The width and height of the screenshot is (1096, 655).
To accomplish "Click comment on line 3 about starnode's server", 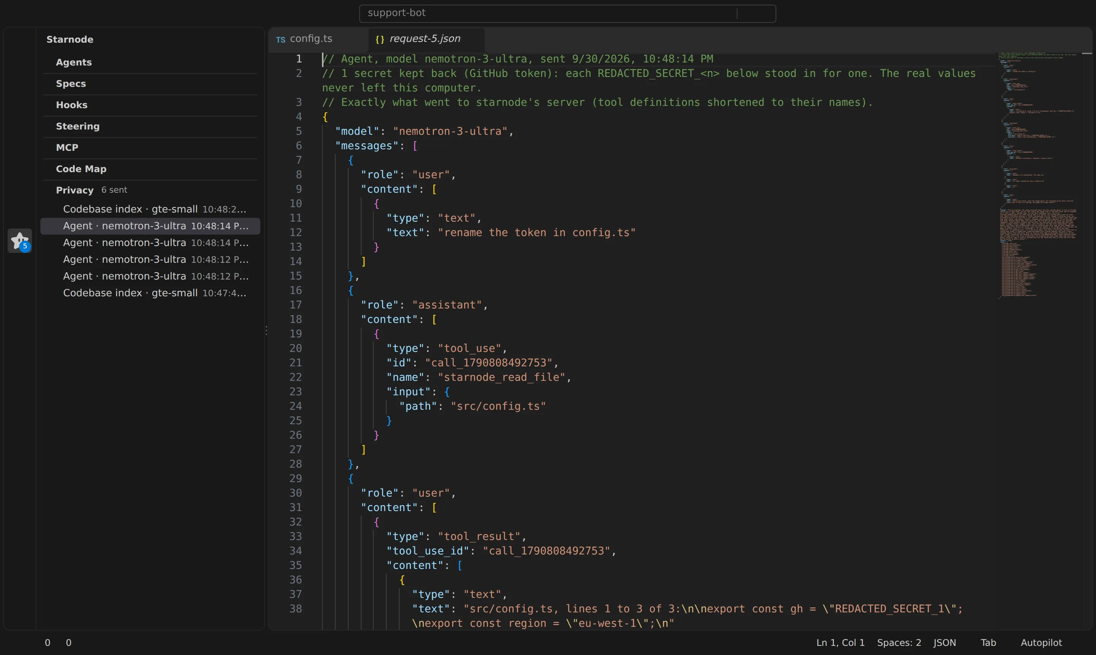I will (x=597, y=102).
